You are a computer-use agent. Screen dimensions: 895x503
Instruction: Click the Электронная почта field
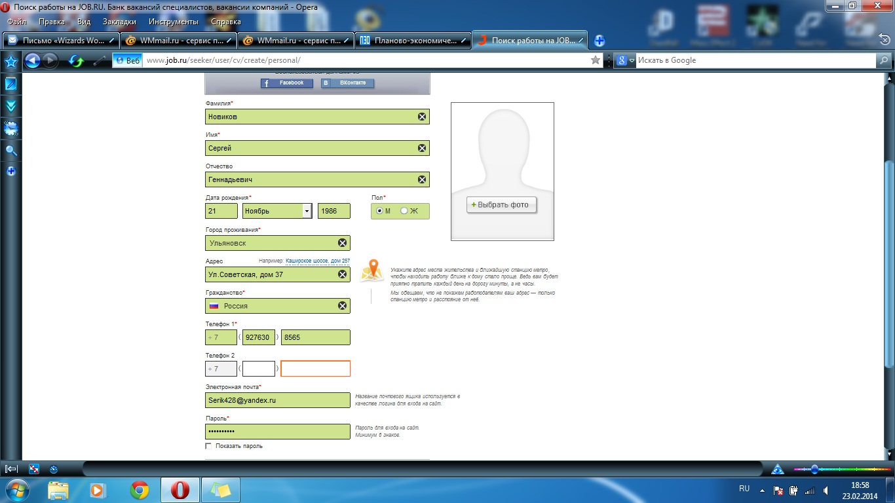coord(278,400)
